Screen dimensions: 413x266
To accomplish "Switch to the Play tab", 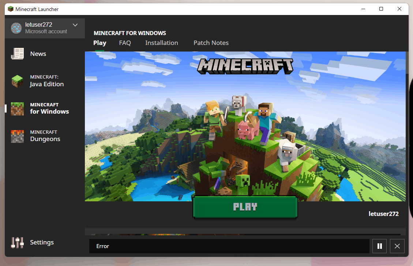I will [100, 43].
